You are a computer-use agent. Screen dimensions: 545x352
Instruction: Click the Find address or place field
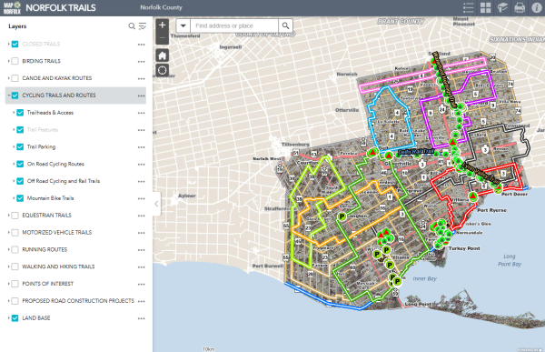pos(234,25)
